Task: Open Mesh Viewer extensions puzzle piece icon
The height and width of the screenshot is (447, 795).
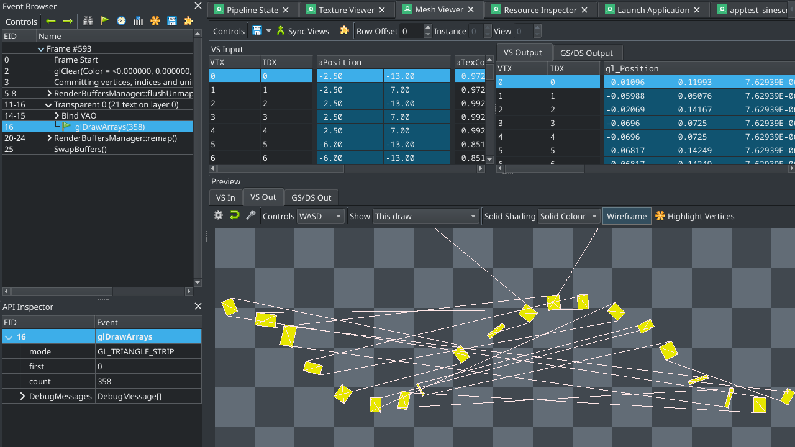Action: 344,30
